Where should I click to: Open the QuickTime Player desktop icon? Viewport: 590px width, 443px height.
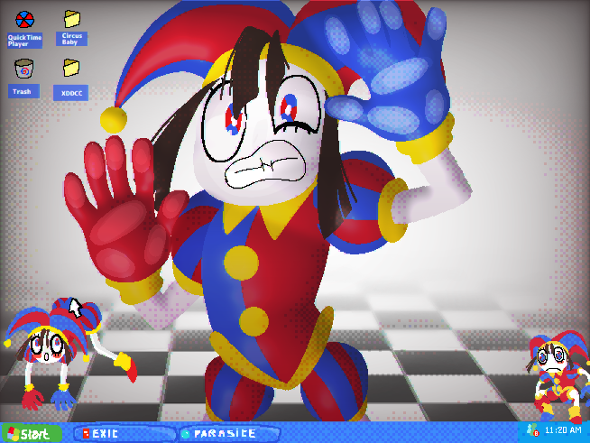click(x=23, y=20)
